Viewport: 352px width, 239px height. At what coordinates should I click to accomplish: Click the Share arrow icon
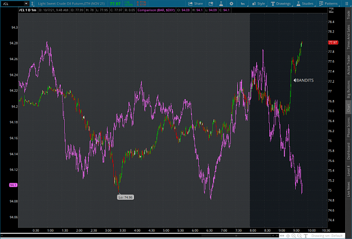pyautogui.click(x=190, y=3)
